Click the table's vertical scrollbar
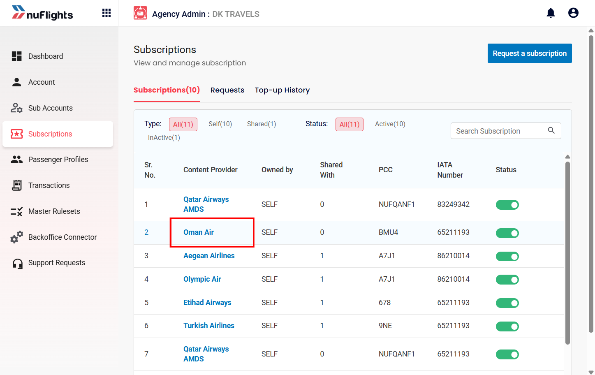The height and width of the screenshot is (375, 595). coord(567,253)
